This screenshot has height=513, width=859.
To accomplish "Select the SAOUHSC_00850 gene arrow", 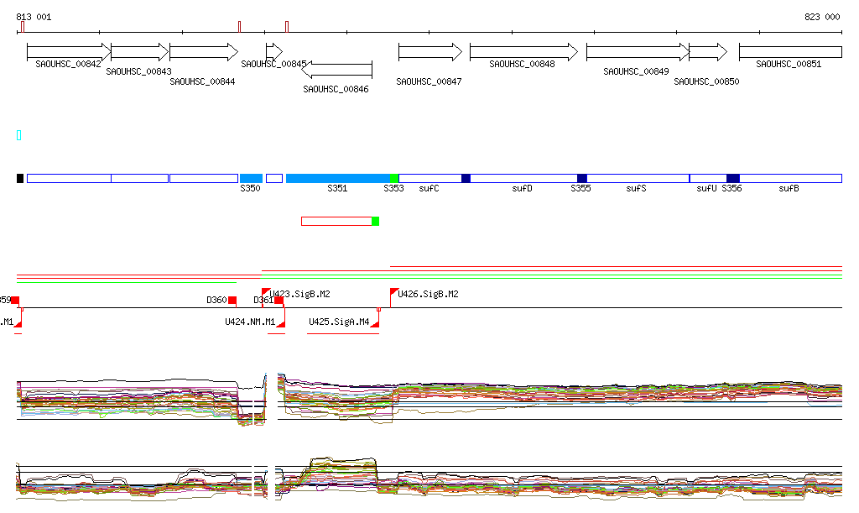I will click(x=708, y=52).
